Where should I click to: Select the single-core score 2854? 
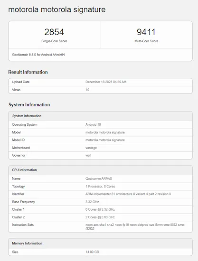click(x=54, y=32)
